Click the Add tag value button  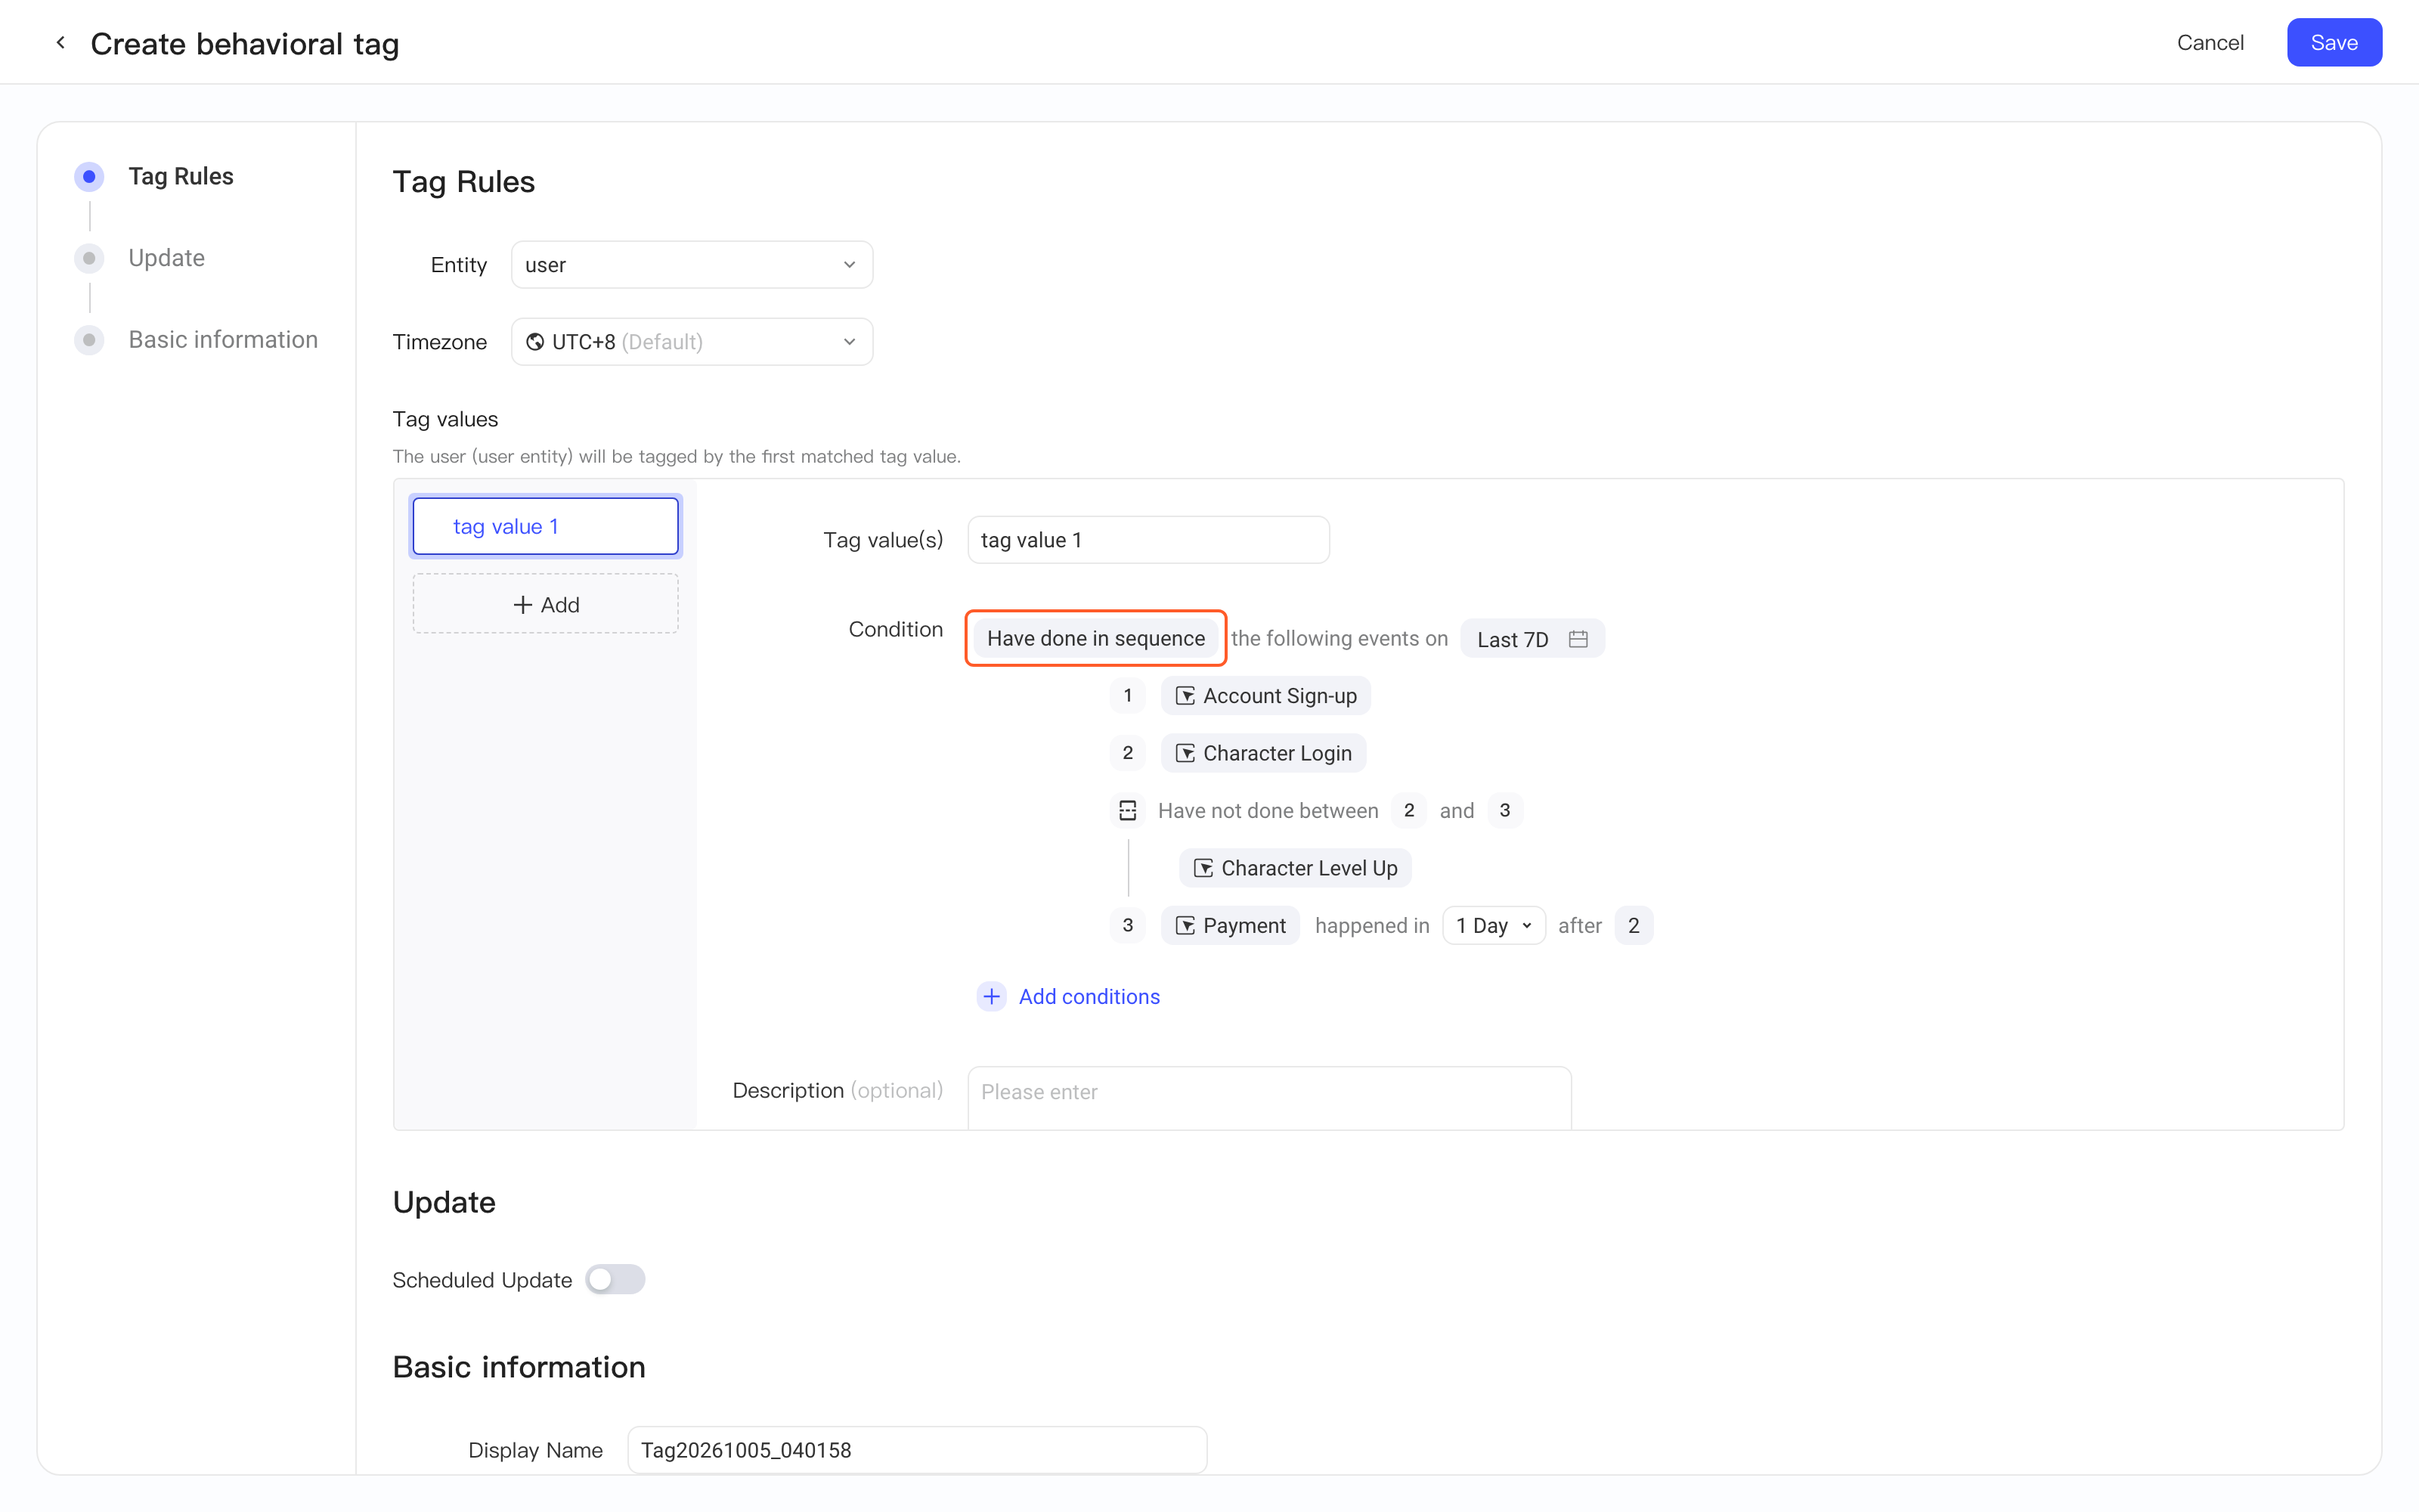click(x=546, y=604)
